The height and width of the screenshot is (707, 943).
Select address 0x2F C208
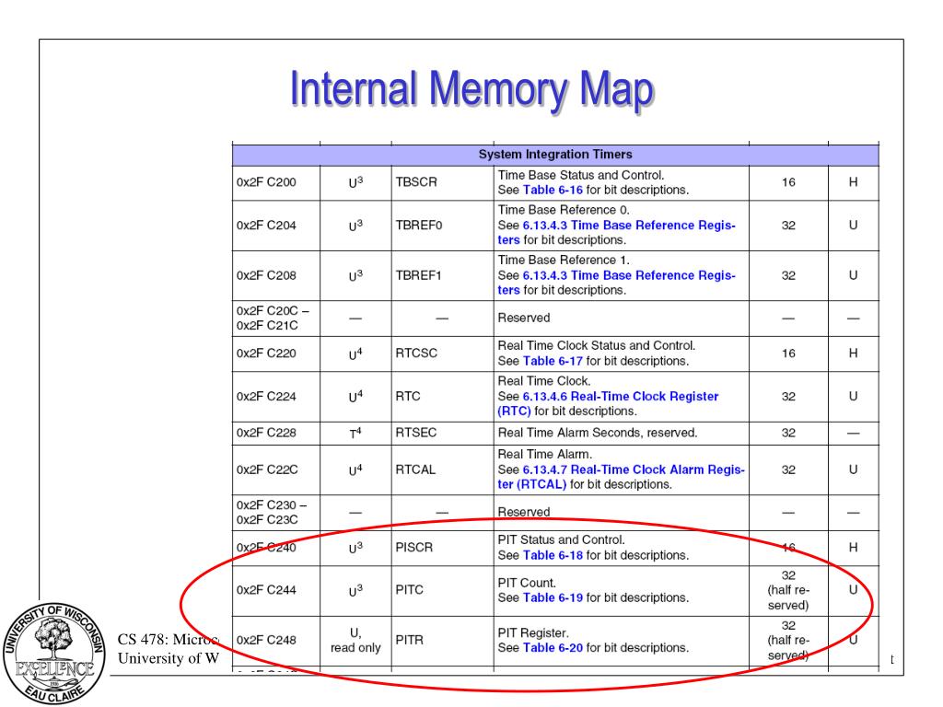click(x=266, y=275)
